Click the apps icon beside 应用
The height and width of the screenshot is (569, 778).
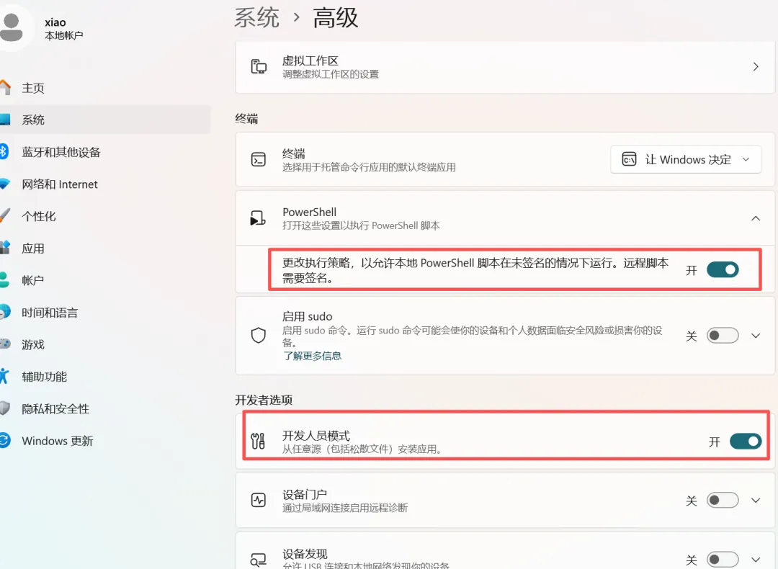tap(5, 248)
